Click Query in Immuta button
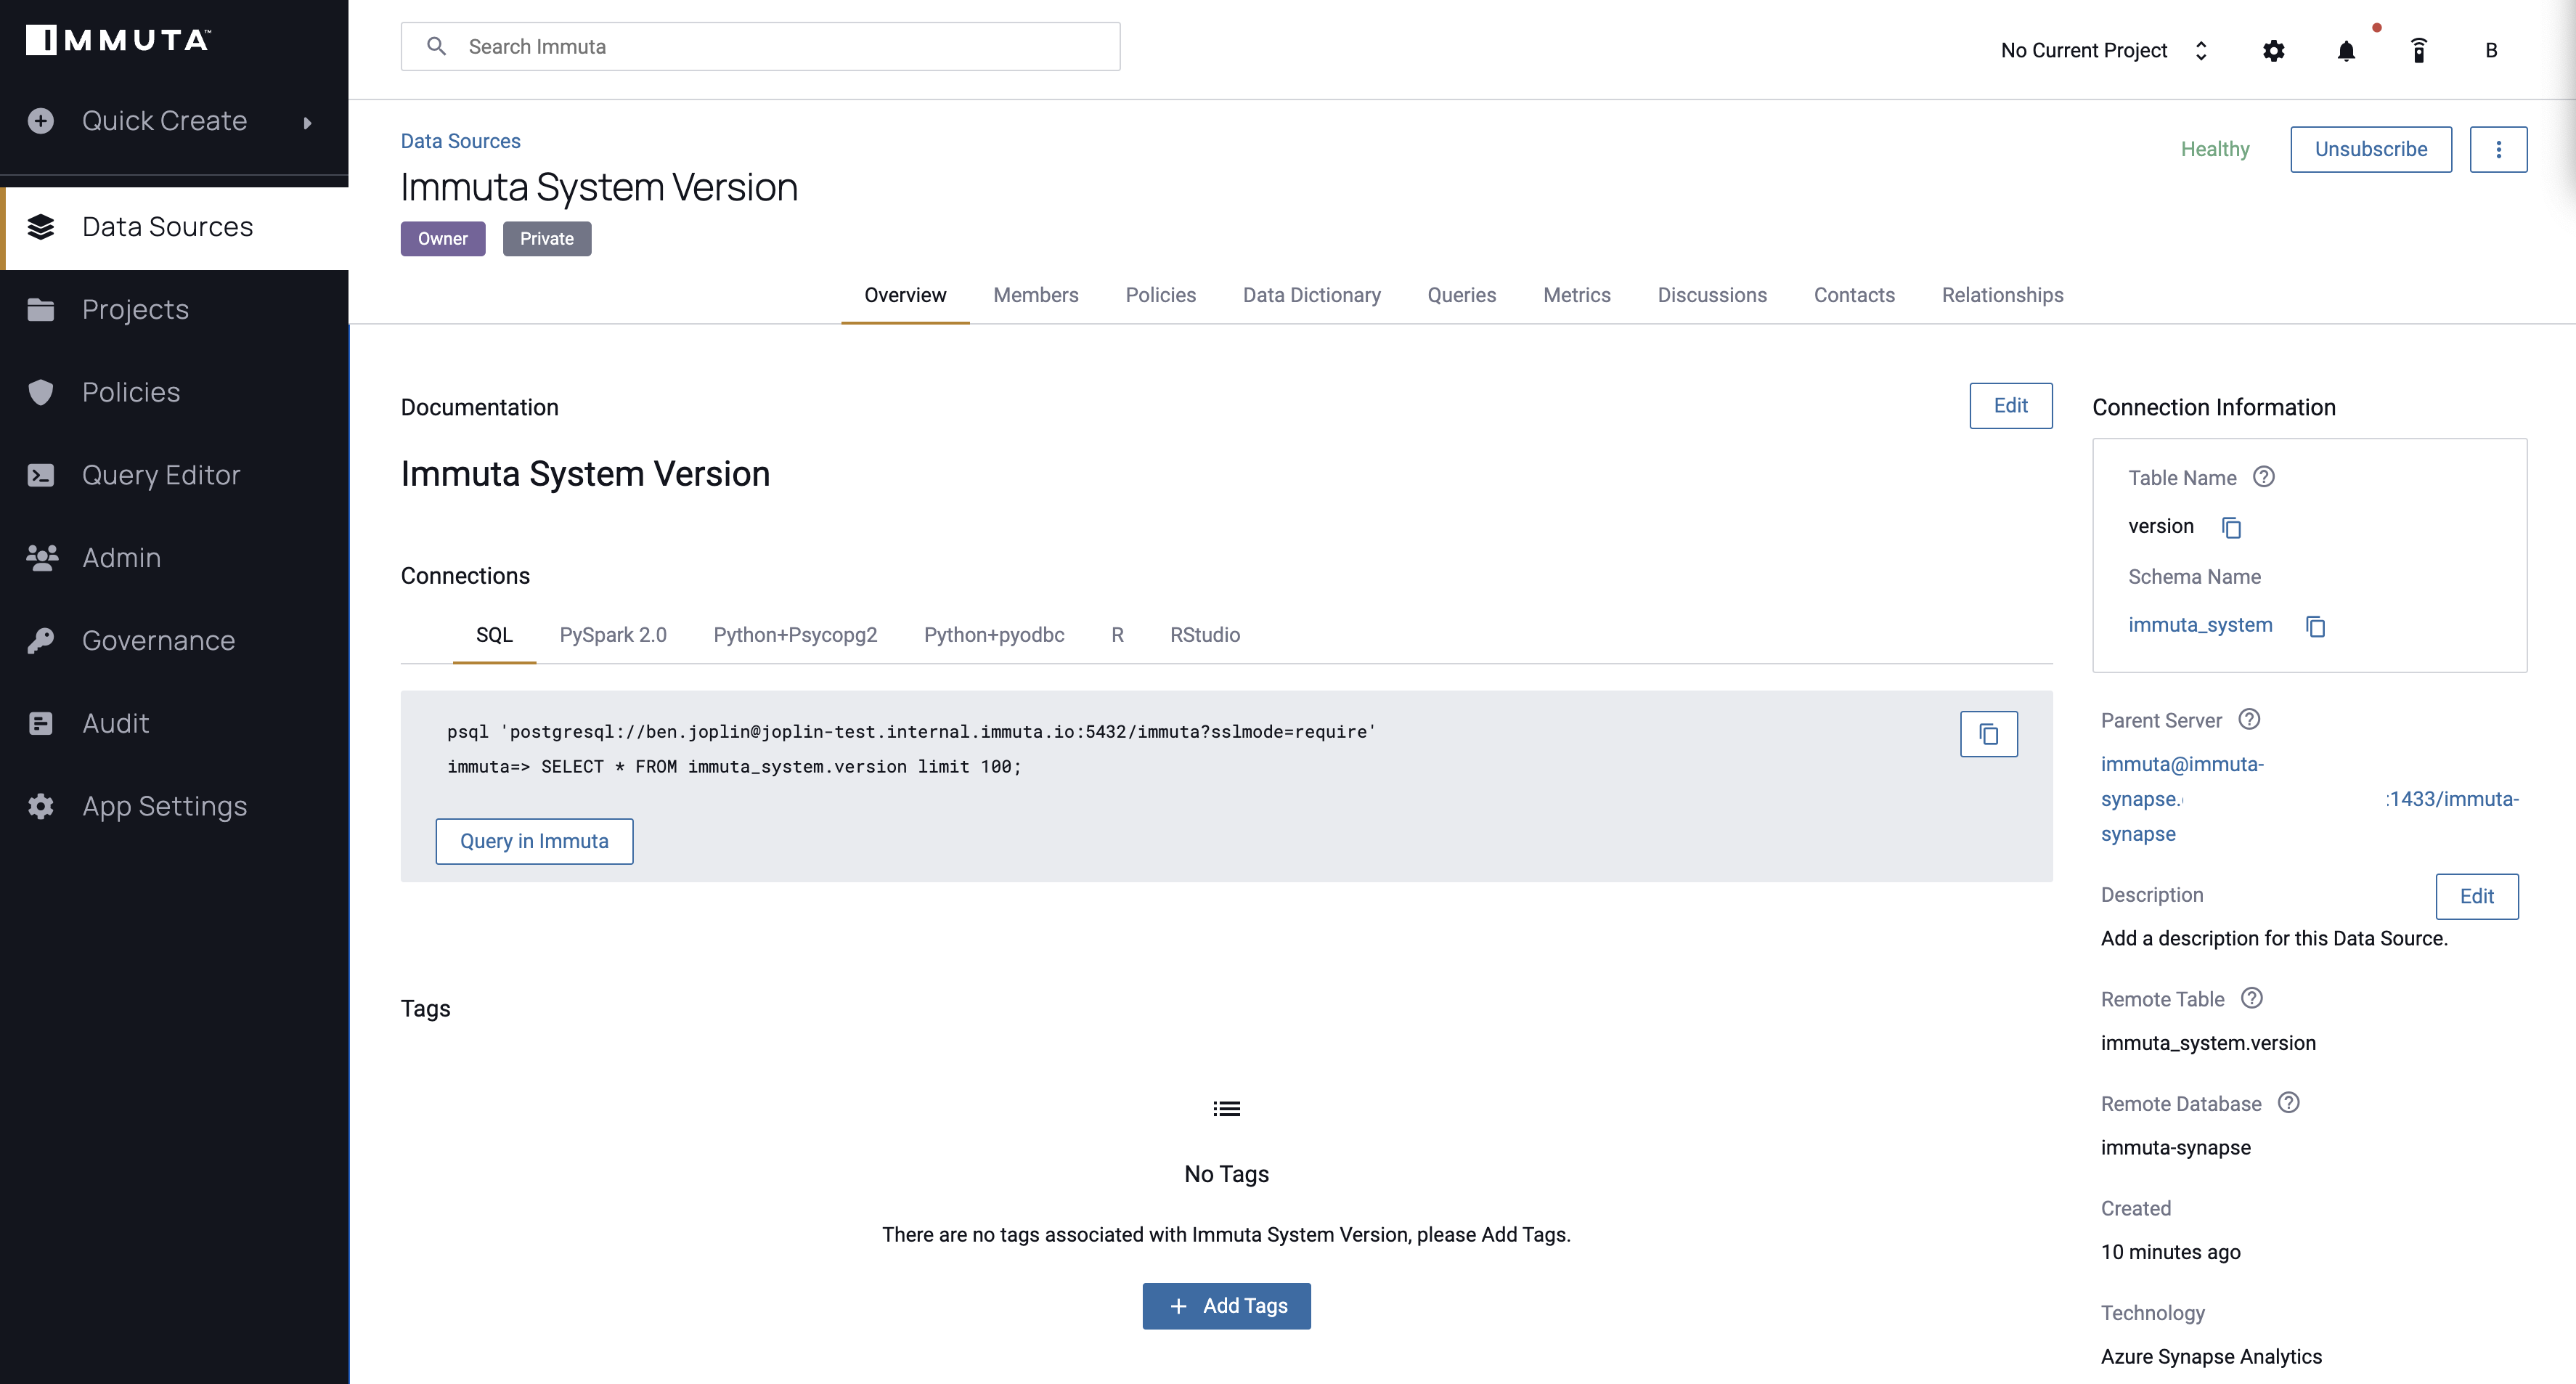Screen dimensions: 2576x1384 click(x=534, y=841)
